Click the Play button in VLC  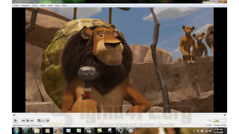click(x=15, y=121)
